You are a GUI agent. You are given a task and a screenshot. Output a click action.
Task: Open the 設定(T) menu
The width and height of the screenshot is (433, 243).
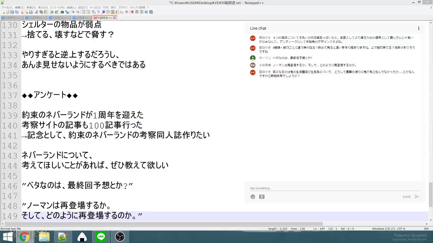(x=83, y=7)
